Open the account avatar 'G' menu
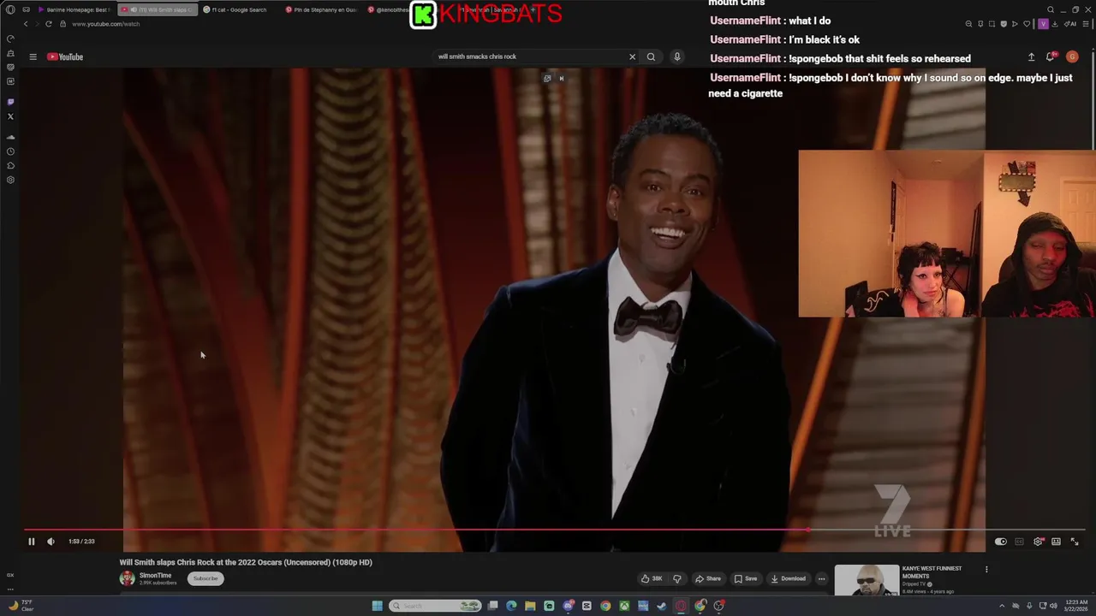 pos(1072,56)
